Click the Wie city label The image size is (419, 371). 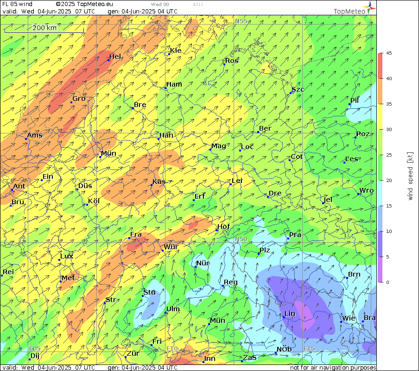pyautogui.click(x=349, y=318)
